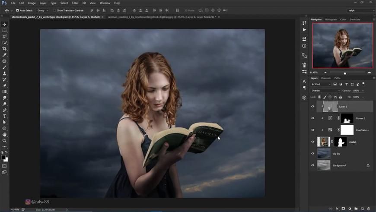Click the model layer mask thumbnail
376x212 pixels.
340,142
